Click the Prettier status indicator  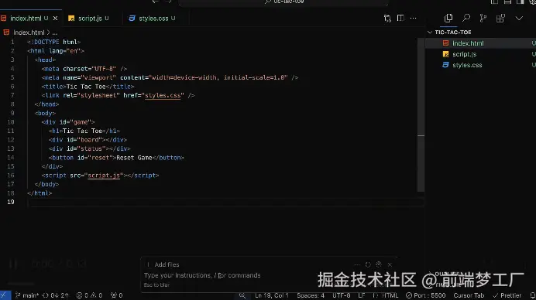(x=507, y=295)
